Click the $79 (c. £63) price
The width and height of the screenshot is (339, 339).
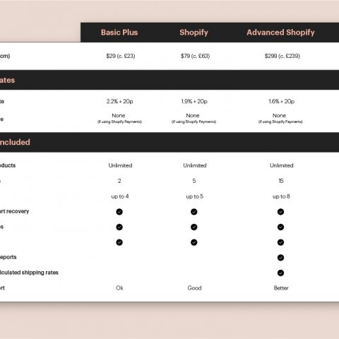click(x=195, y=56)
